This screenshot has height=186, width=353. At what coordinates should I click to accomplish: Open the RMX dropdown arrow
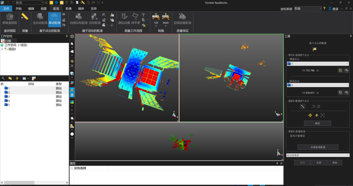(165, 26)
